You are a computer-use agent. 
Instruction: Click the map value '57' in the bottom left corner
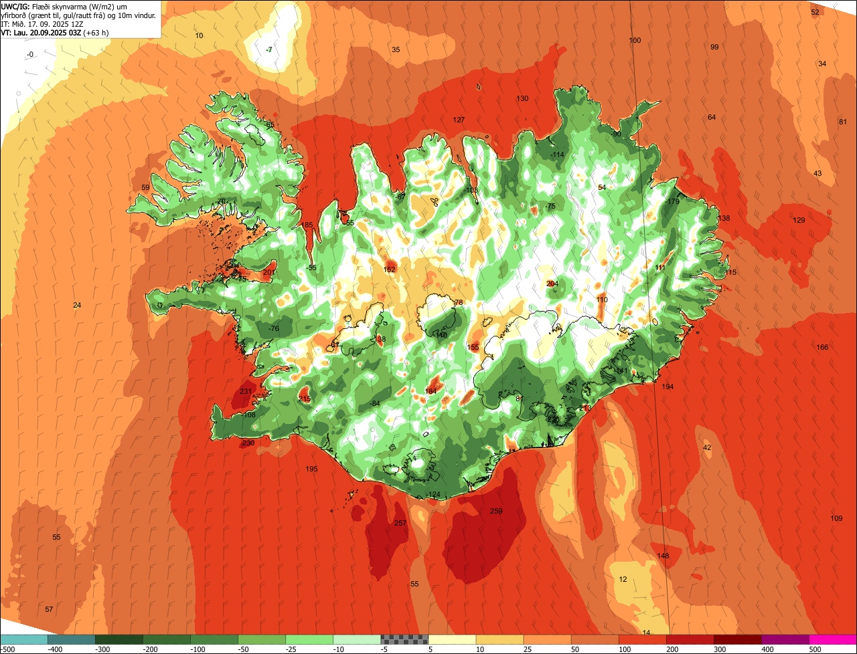[x=49, y=609]
